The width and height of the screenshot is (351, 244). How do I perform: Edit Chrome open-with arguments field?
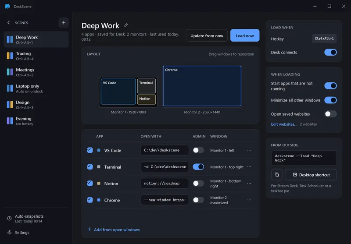(165, 200)
